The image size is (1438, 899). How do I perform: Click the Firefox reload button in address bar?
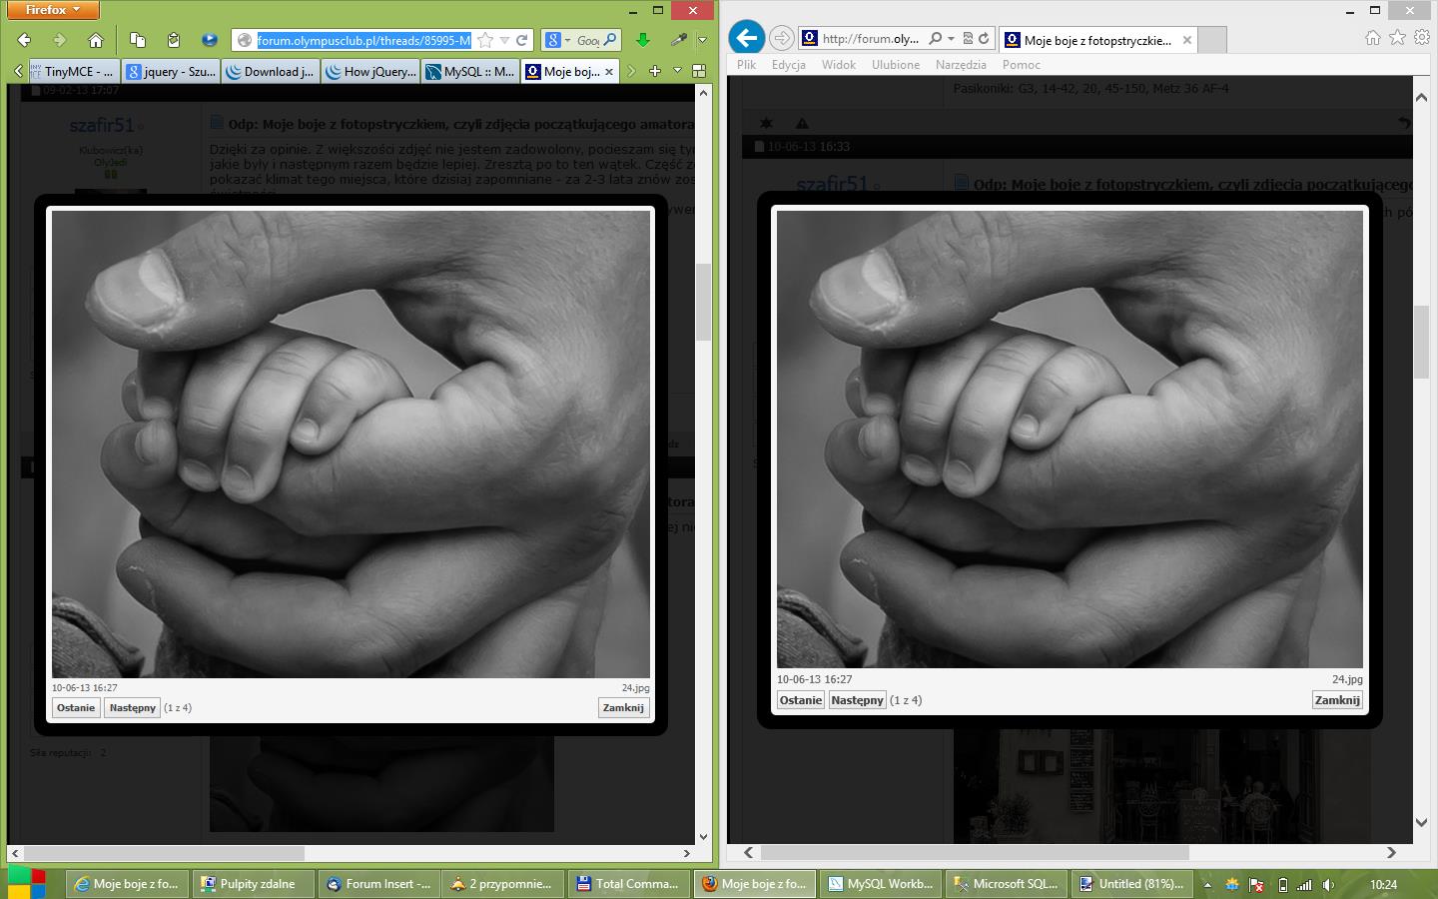tap(521, 40)
